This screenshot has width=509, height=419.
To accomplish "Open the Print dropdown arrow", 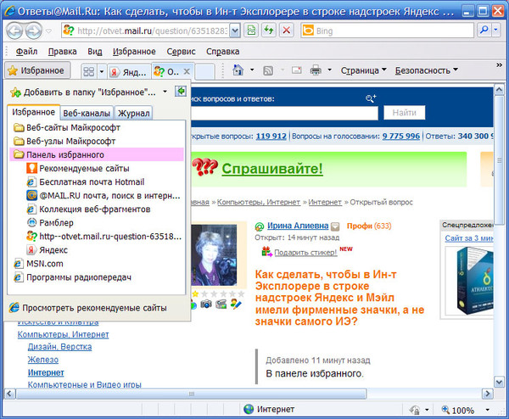I will coord(329,70).
